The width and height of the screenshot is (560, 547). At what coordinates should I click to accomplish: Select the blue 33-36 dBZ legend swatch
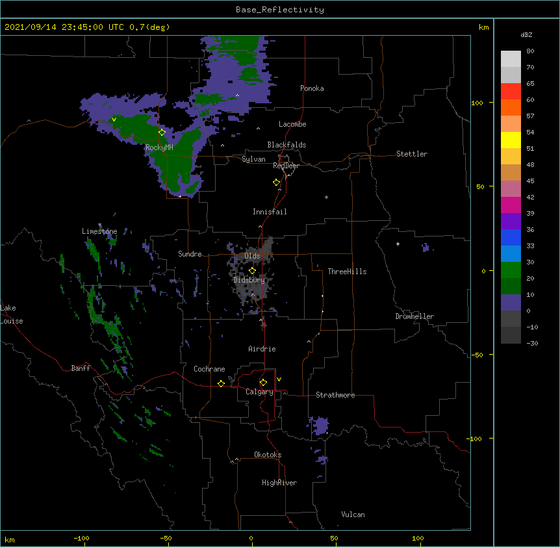pos(511,237)
